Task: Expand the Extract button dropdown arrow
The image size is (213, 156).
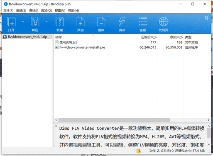Action: click(x=47, y=21)
